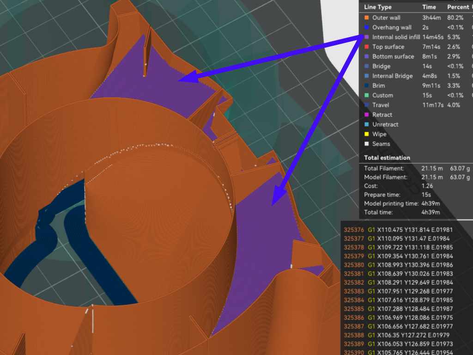Viewport: 473px width, 355px height.
Task: Click the Bottom surface color swatch
Action: point(367,56)
